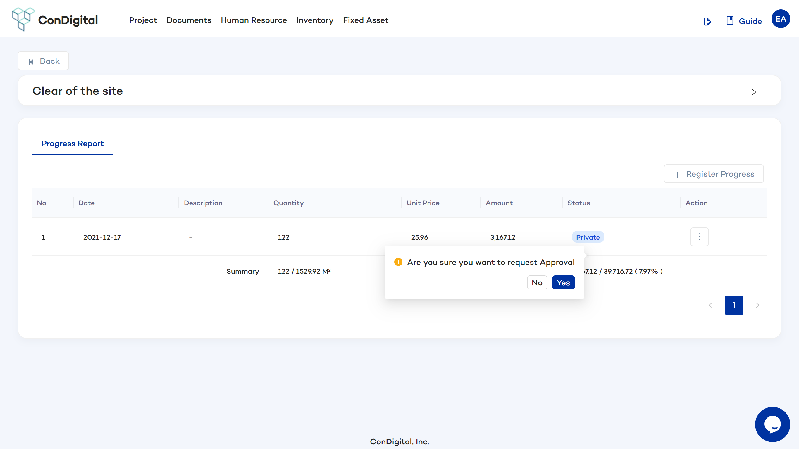Click the orange warning icon in the confirmation popup
Screen dimensions: 799x449
pos(398,262)
